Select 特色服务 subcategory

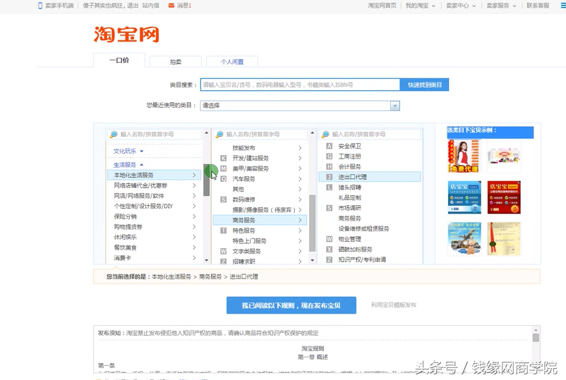[260, 231]
